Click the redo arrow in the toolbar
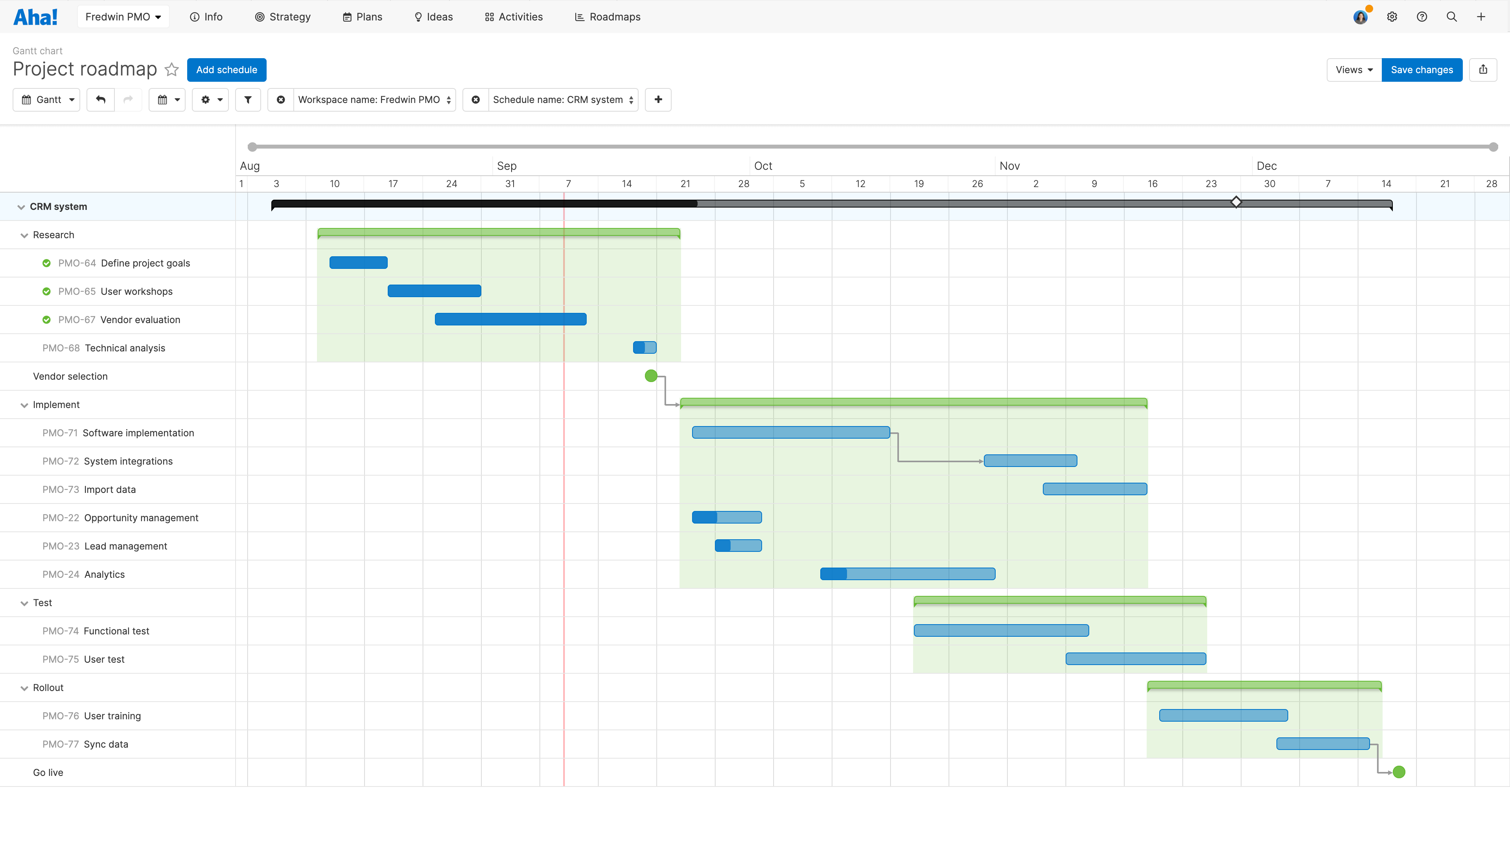1510x849 pixels. coord(128,99)
